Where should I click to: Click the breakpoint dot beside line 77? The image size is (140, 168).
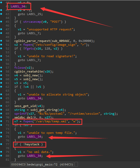pyautogui.click(x=1, y=144)
